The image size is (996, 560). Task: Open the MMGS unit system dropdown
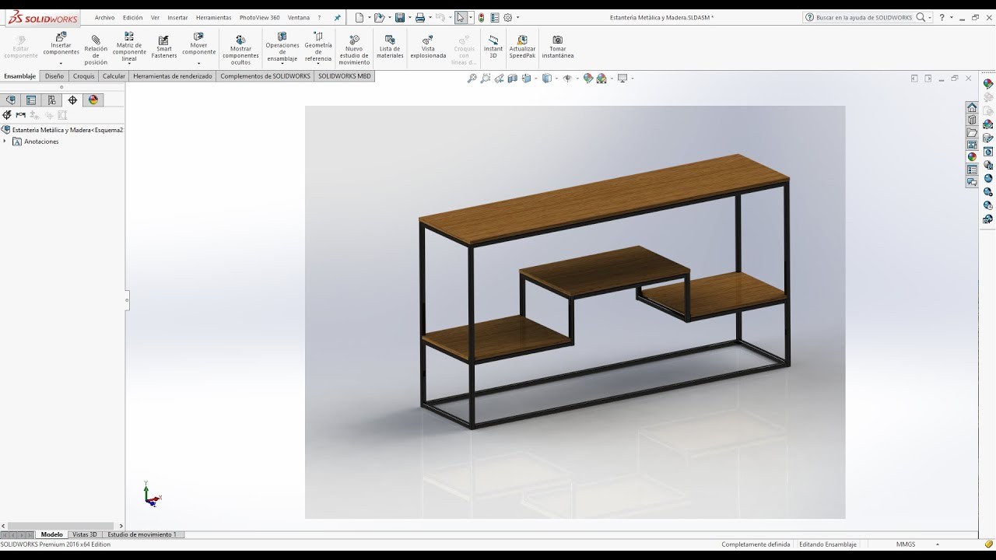click(938, 544)
